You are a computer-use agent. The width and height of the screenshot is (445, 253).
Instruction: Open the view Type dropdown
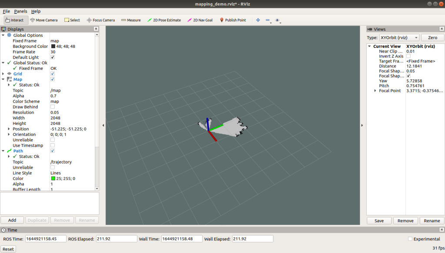(399, 38)
